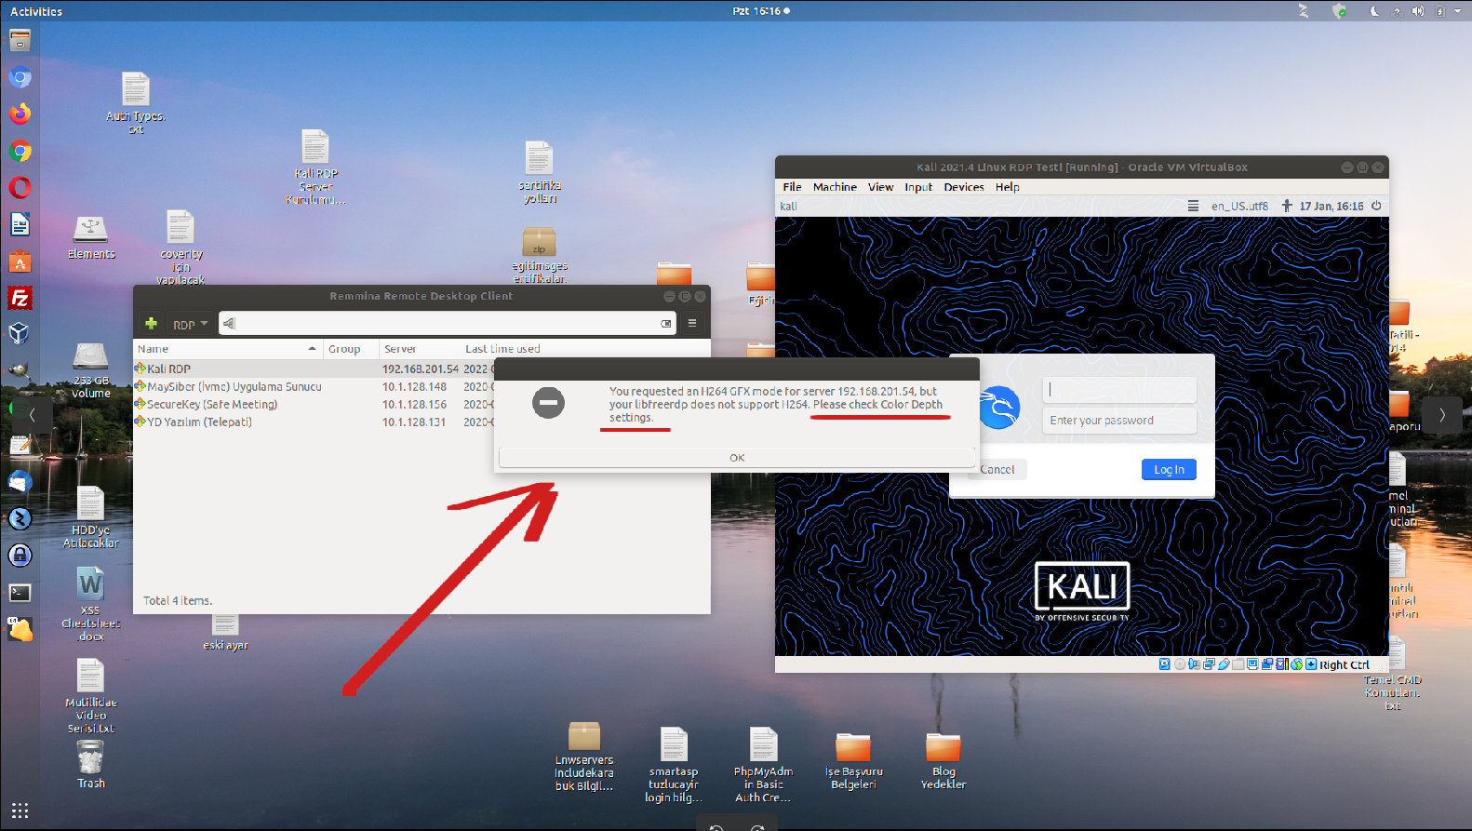Click the accessibility icon in the Kali login panel

(1287, 207)
